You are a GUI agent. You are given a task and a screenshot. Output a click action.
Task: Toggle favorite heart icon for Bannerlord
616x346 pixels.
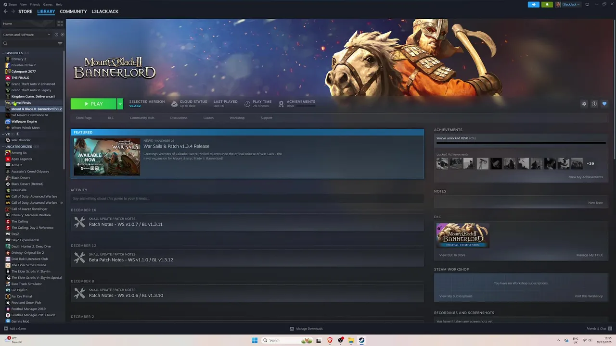[x=604, y=104]
